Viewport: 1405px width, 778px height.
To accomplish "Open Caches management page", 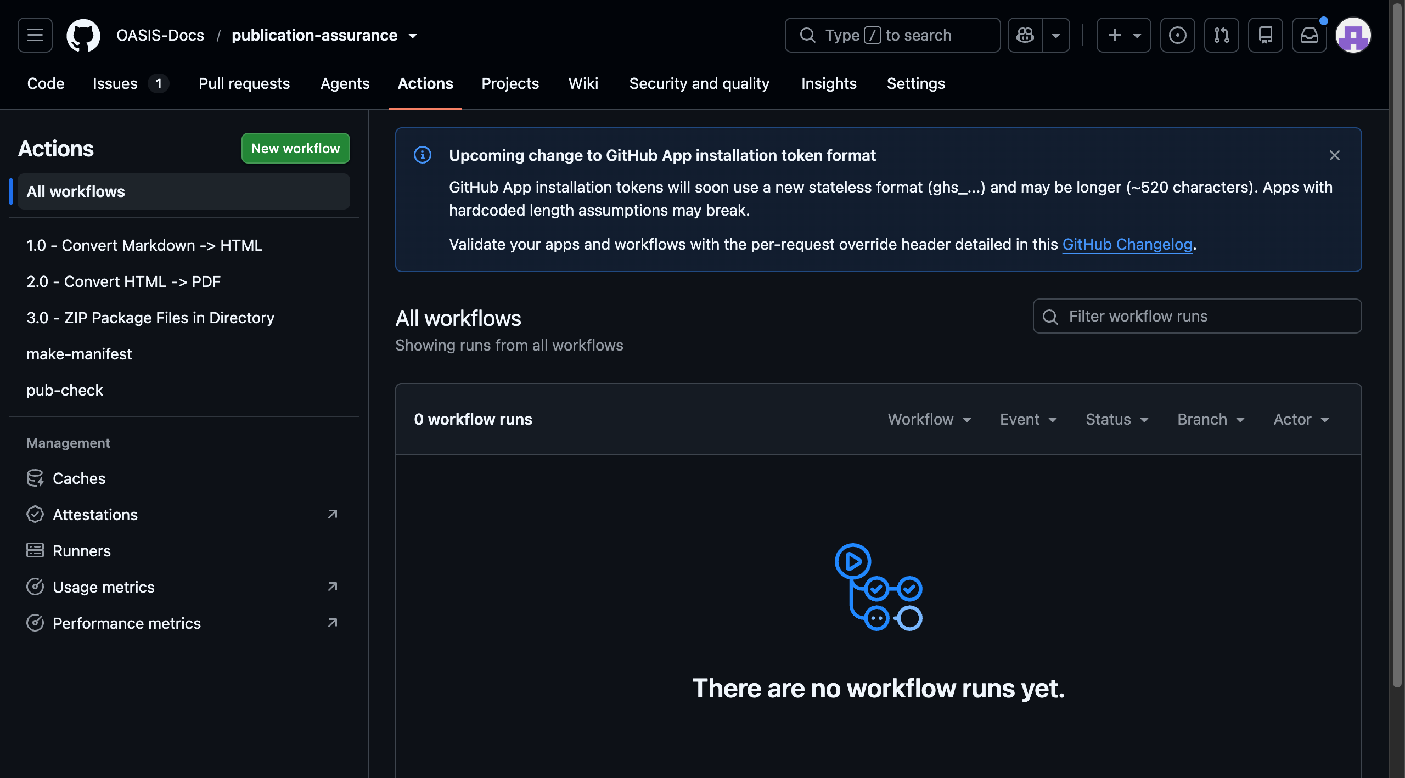I will tap(183, 478).
